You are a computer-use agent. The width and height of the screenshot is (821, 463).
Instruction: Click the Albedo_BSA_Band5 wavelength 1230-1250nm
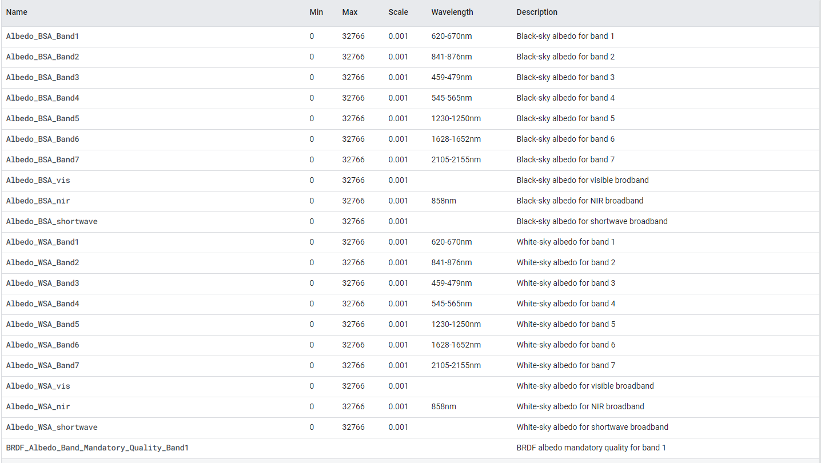tap(456, 118)
